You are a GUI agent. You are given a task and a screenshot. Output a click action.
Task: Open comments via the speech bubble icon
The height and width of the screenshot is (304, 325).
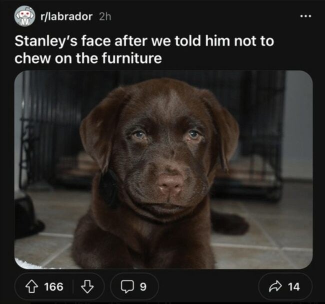coord(127,287)
